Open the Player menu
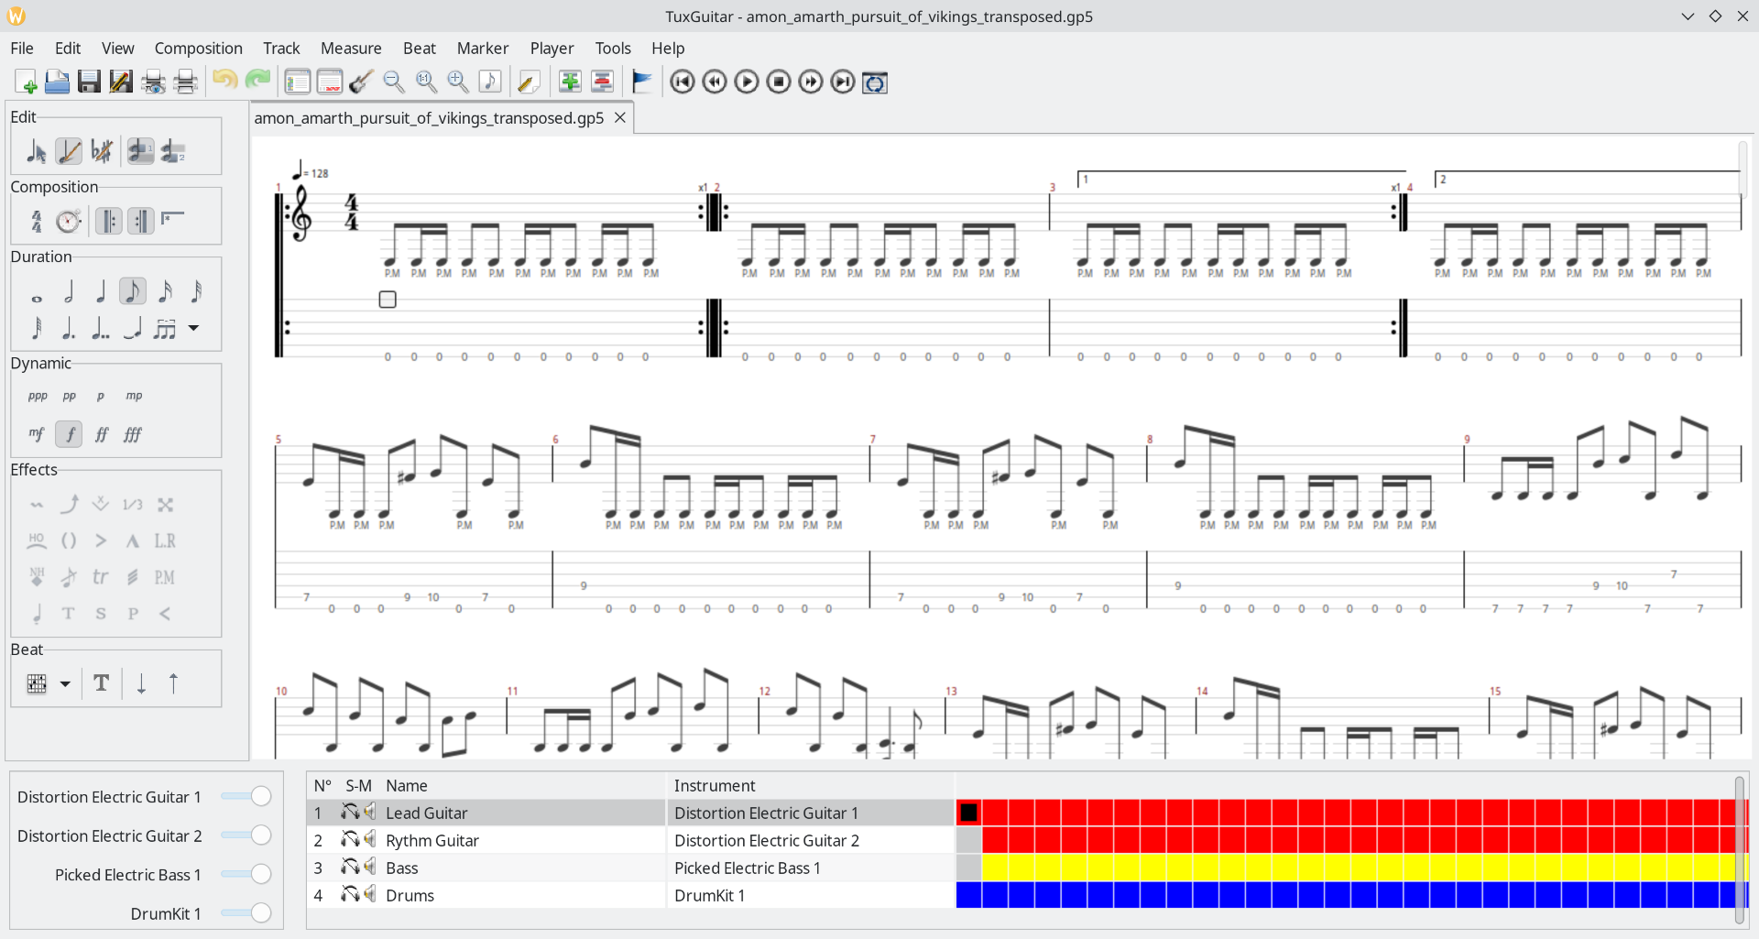This screenshot has height=939, width=1759. point(552,48)
